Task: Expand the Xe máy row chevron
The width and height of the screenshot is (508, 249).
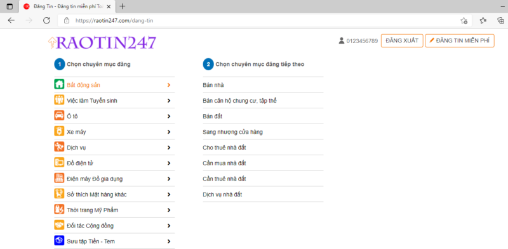Action: click(x=169, y=132)
